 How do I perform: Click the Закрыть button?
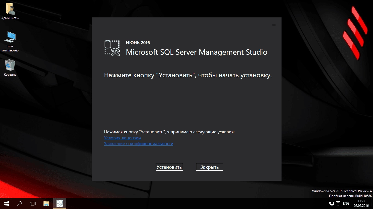pos(209,167)
